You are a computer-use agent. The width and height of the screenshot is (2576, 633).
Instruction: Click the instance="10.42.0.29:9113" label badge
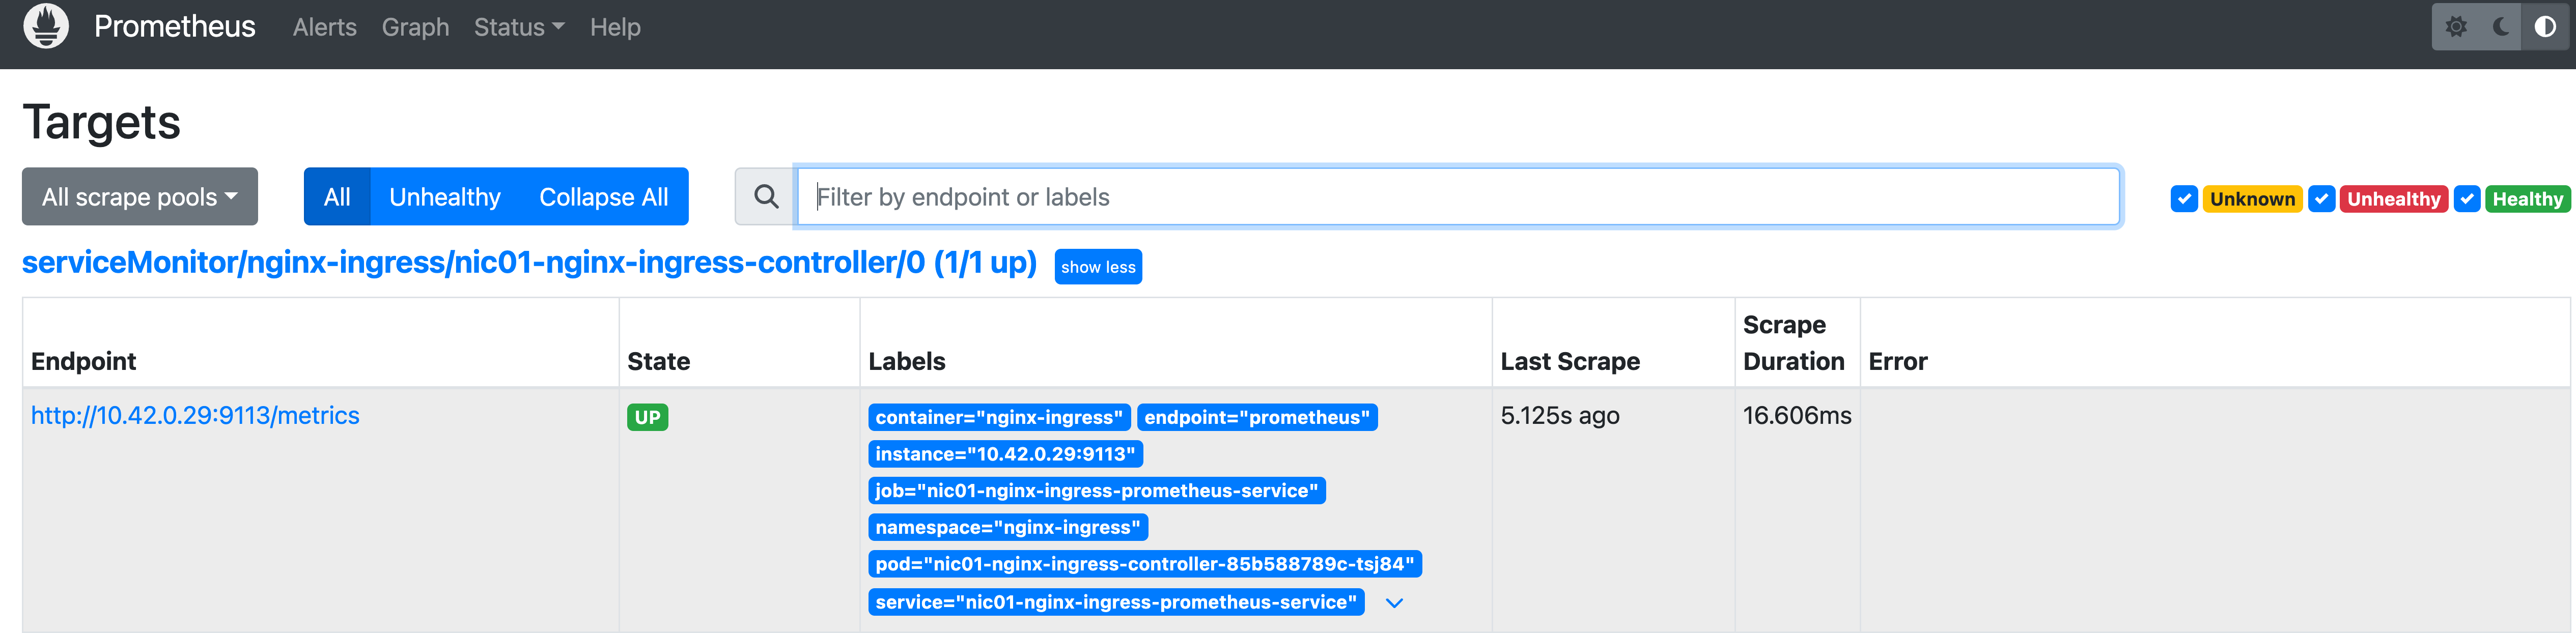tap(1005, 454)
